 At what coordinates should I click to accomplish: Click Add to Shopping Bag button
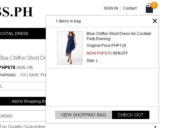[23, 101]
